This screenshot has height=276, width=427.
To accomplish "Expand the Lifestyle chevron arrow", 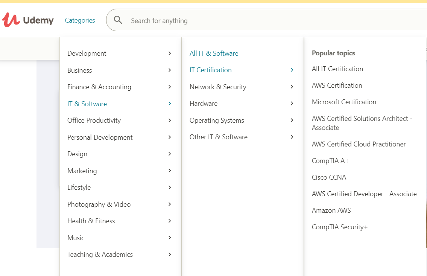I will [x=170, y=188].
